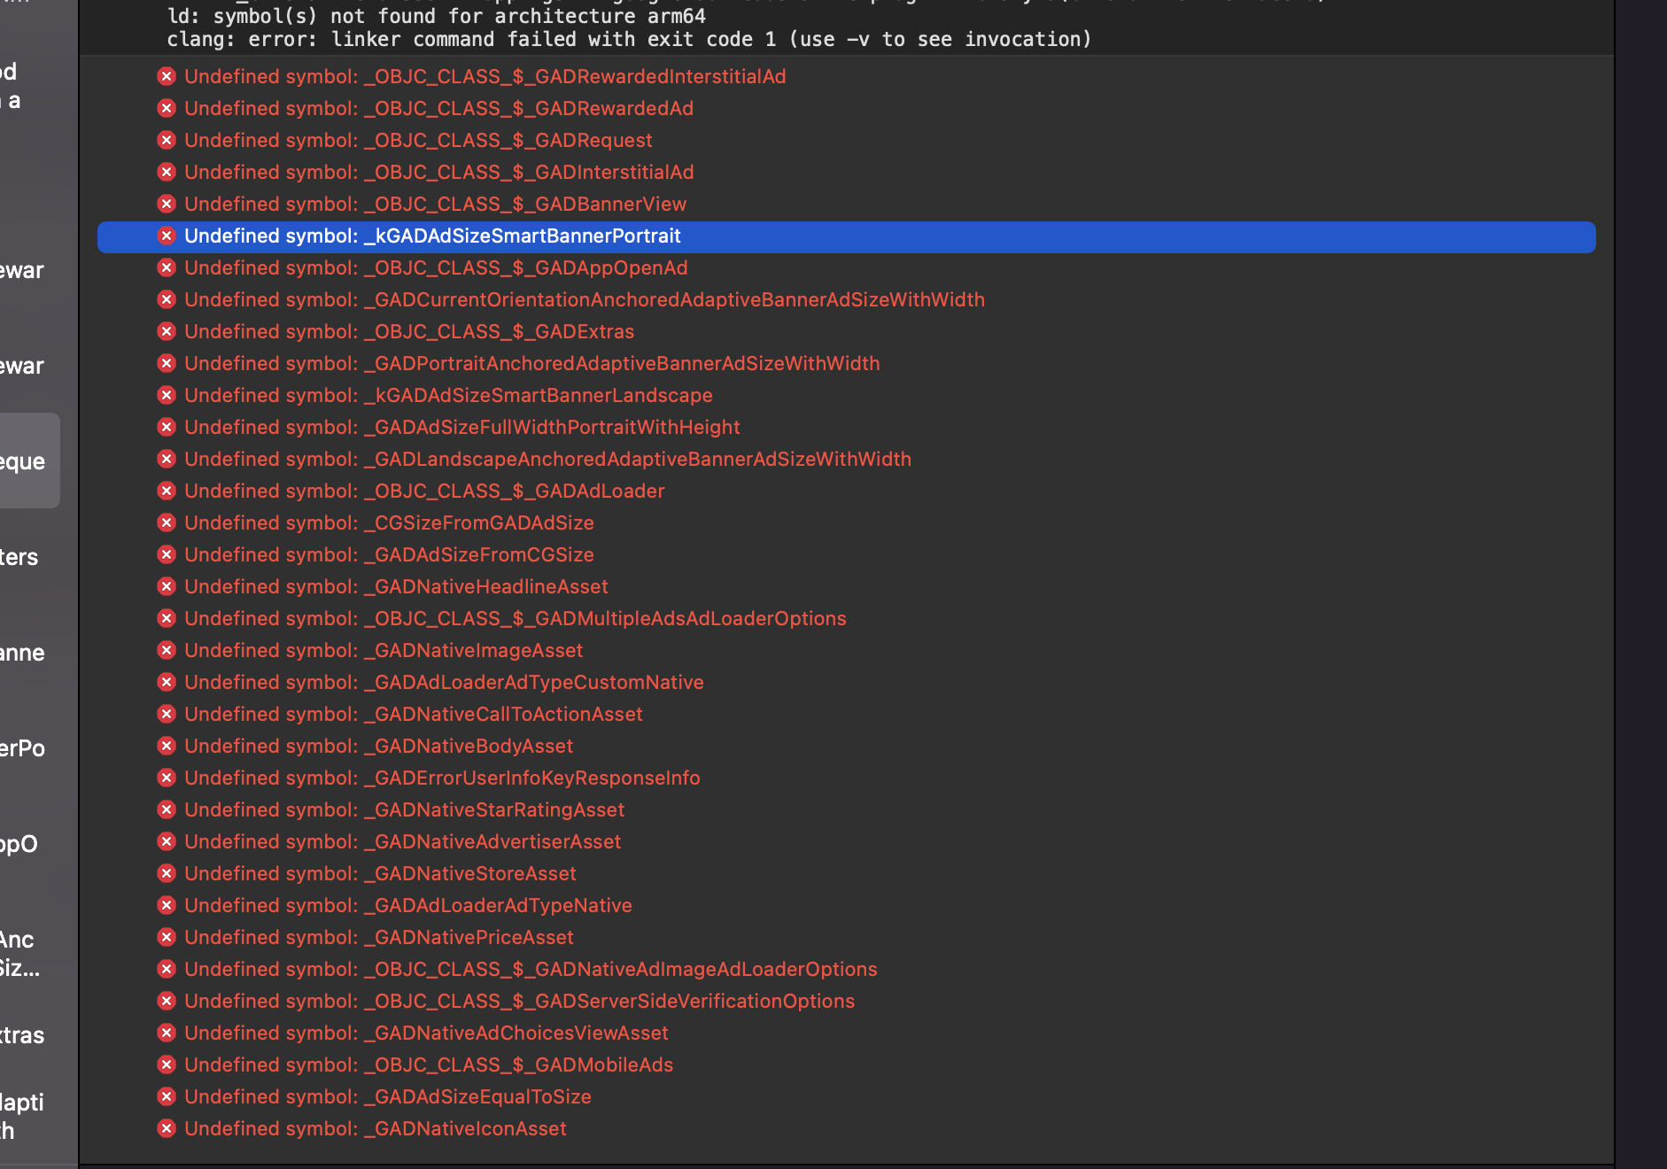The height and width of the screenshot is (1169, 1667).
Task: Click the error icon beside GADRewardedInterstitialAd
Action: tap(167, 77)
